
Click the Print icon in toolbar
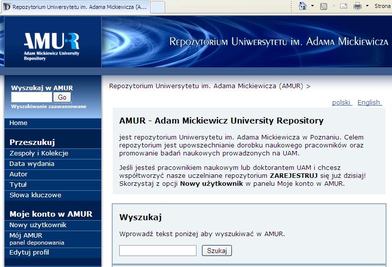coord(358,6)
